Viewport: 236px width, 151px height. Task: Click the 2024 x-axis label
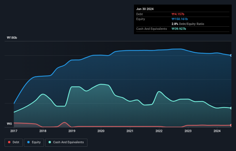coord(217,131)
